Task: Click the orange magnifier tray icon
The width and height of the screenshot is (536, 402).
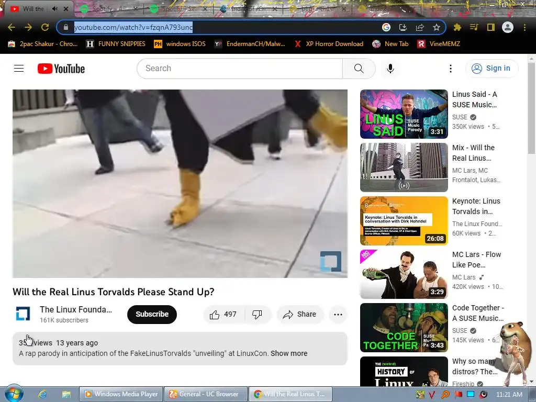Action: (x=445, y=395)
